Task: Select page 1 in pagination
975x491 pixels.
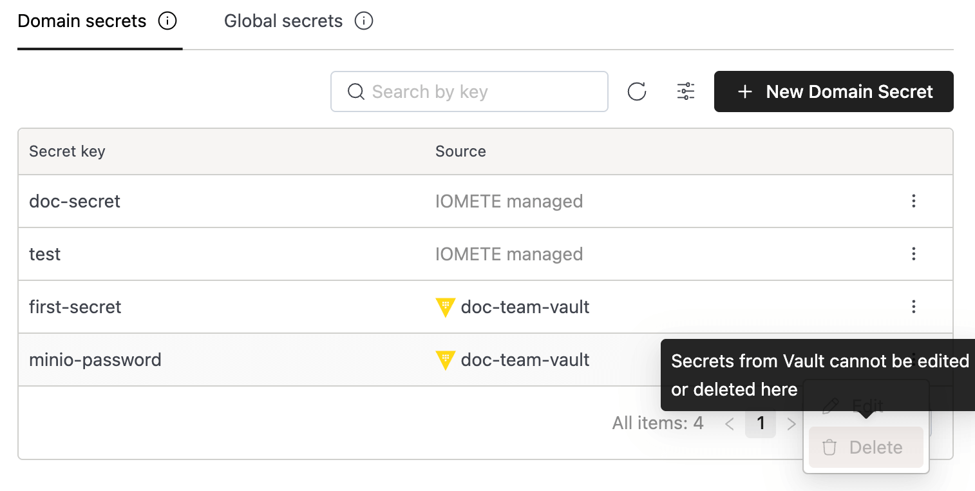Action: (761, 423)
